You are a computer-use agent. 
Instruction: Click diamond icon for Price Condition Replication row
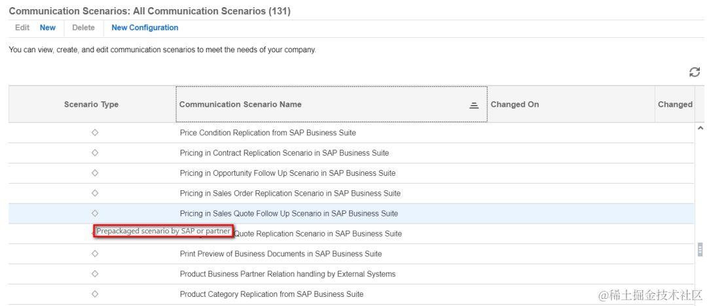pyautogui.click(x=95, y=133)
